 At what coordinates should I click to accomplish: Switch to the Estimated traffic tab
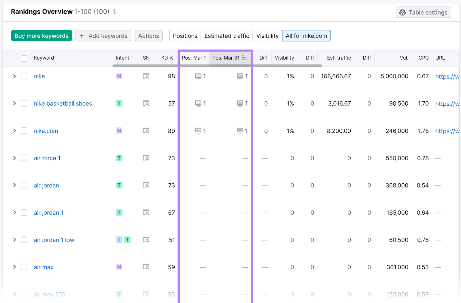pos(227,36)
